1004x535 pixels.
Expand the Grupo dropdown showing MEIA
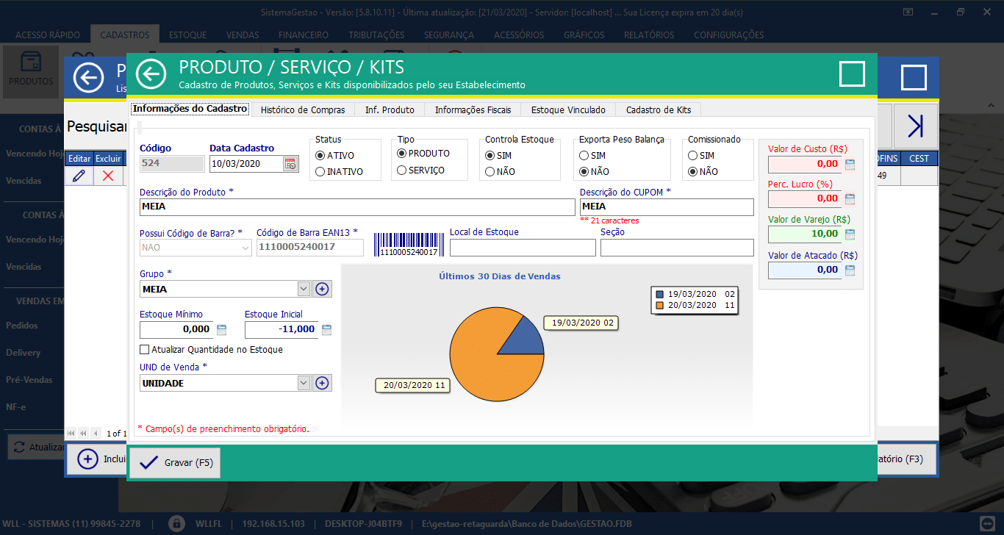[304, 289]
